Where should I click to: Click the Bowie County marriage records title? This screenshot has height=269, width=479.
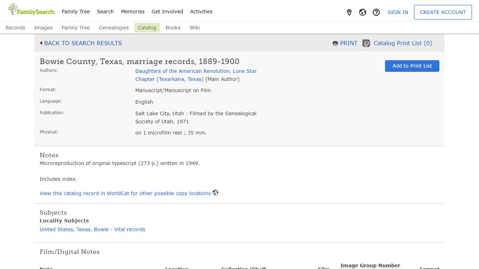[140, 61]
